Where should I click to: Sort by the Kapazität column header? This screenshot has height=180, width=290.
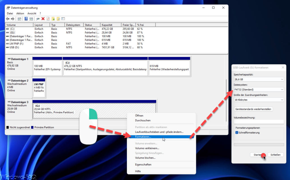pos(111,25)
